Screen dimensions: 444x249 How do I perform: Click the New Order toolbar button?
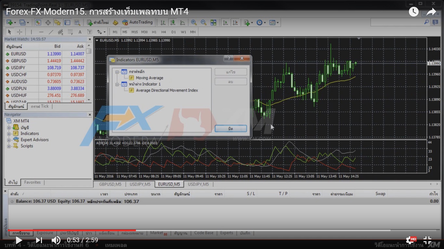98,22
